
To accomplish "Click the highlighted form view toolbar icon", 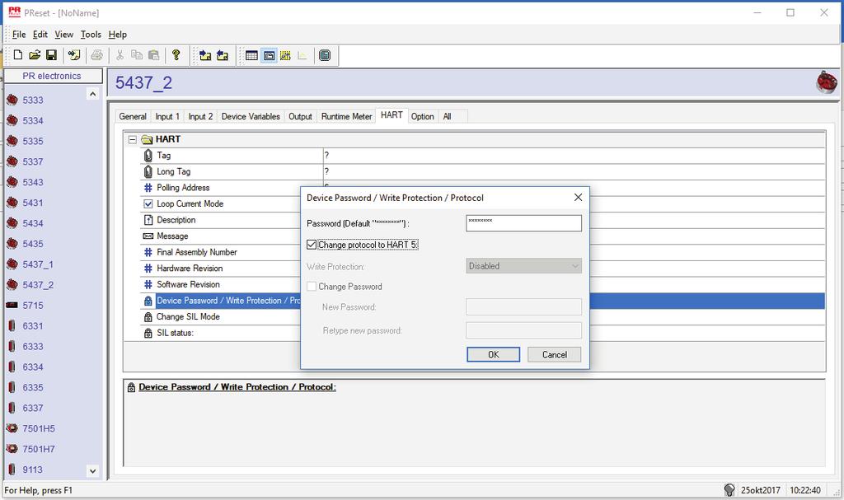I will click(269, 55).
